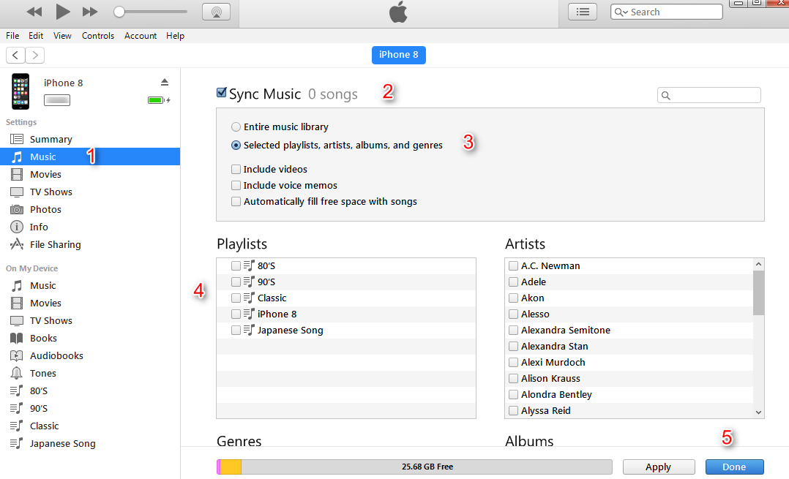The image size is (789, 479).
Task: Click the play button
Action: coord(62,12)
